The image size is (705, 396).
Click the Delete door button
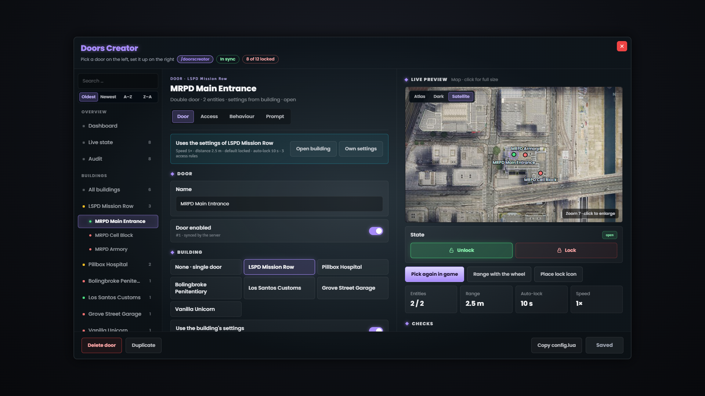[x=101, y=345]
